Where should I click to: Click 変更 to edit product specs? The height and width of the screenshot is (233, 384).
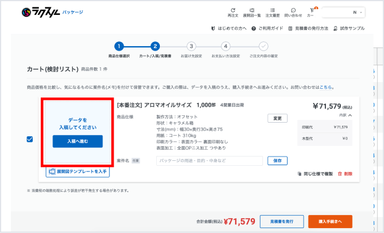277,118
